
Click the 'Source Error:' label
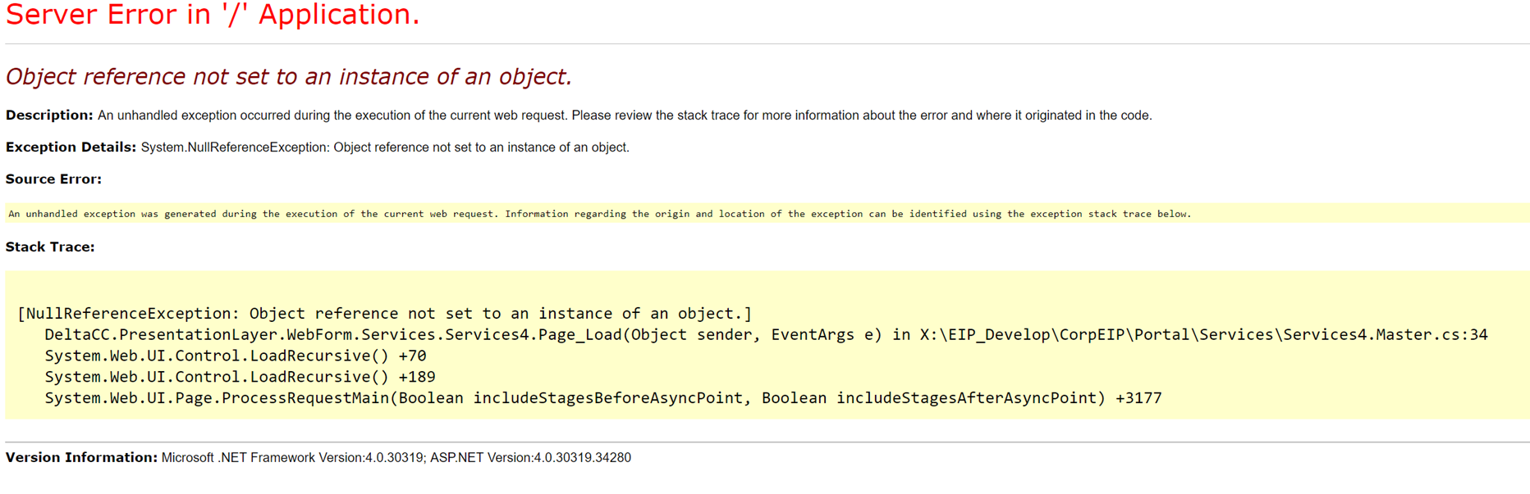[53, 179]
